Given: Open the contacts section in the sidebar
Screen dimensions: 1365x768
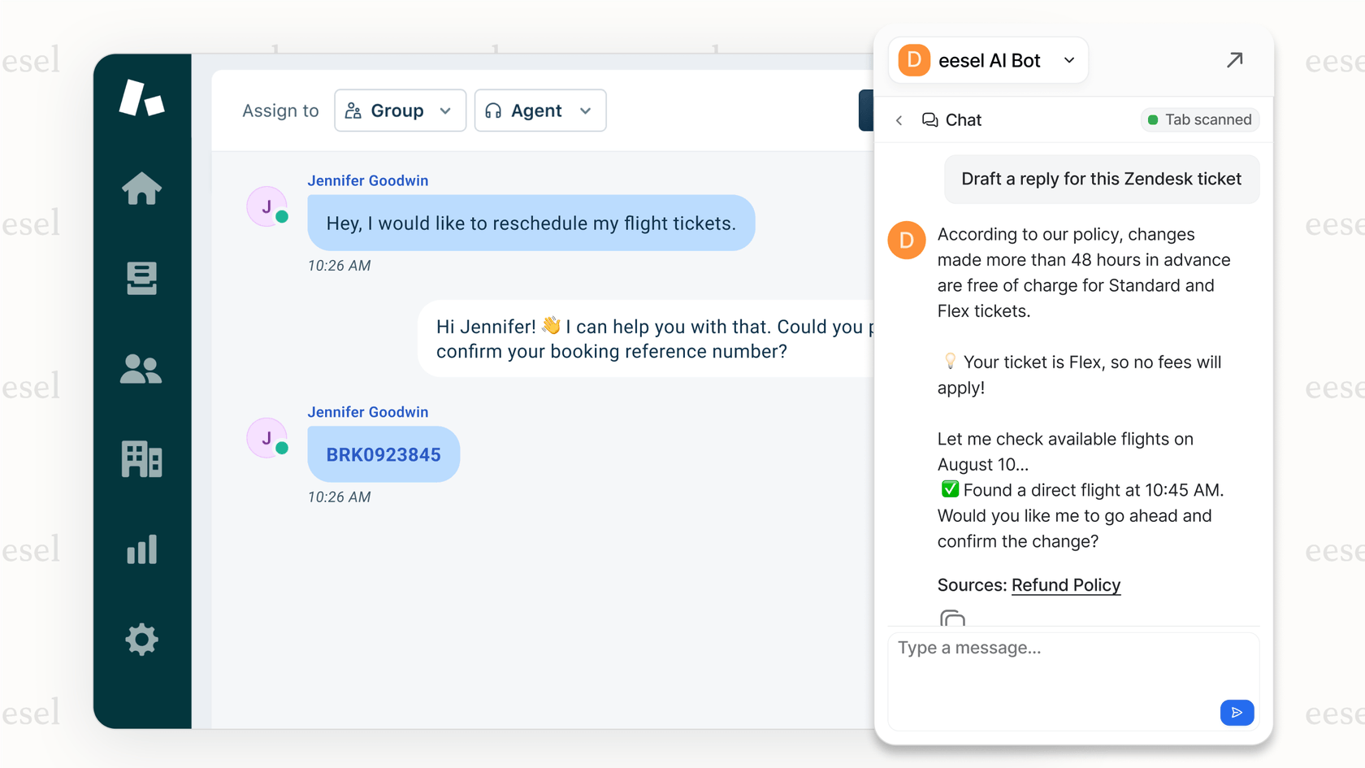Looking at the screenshot, I should click(142, 370).
